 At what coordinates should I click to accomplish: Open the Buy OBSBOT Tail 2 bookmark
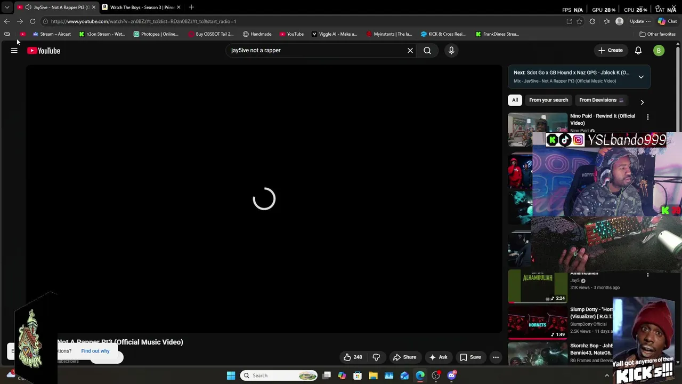click(x=210, y=34)
